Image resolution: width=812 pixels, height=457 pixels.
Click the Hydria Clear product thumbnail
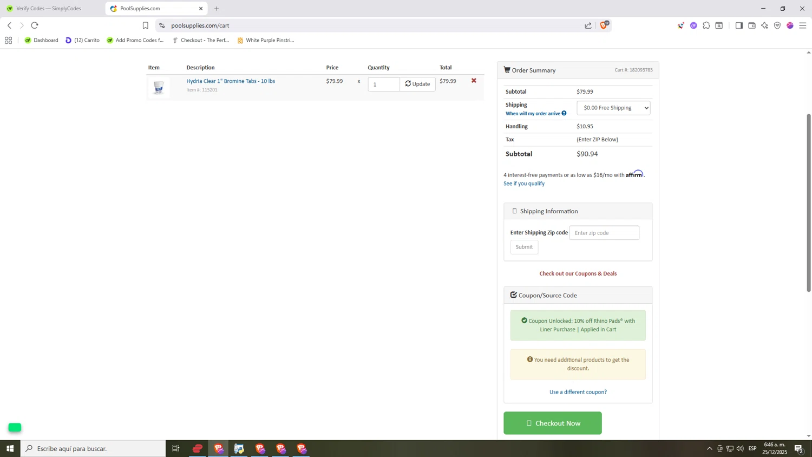click(159, 88)
